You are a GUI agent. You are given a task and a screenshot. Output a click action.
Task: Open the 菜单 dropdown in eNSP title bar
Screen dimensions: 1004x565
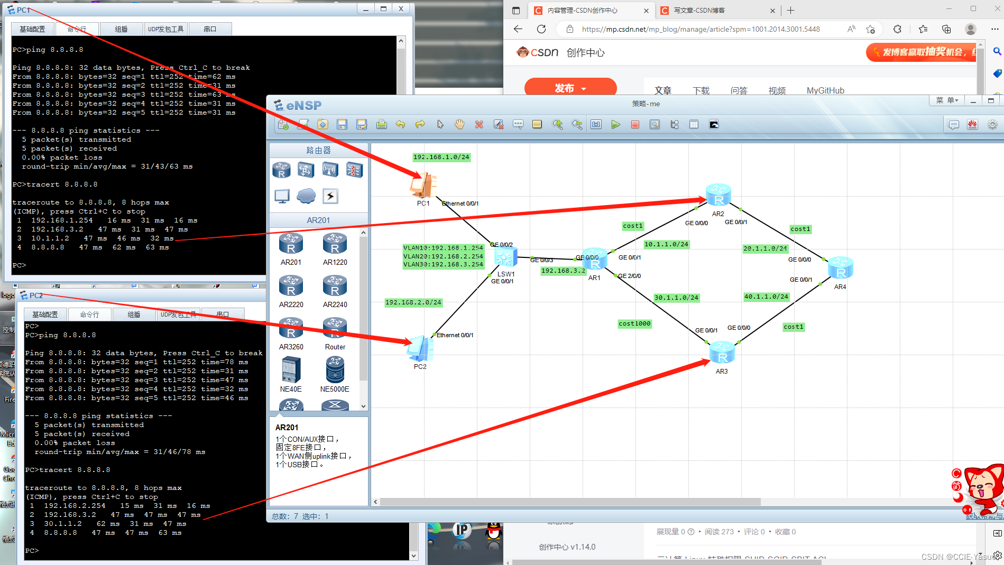(947, 100)
